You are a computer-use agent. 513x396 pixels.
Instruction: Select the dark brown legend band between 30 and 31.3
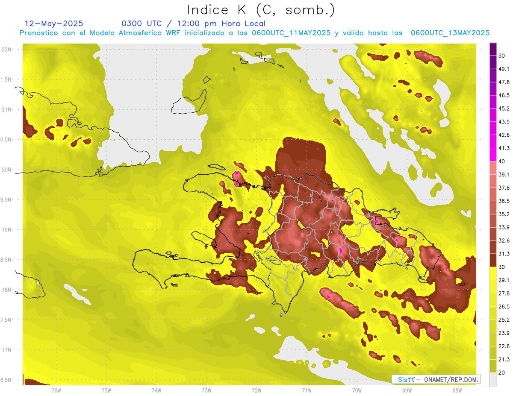tap(493, 260)
